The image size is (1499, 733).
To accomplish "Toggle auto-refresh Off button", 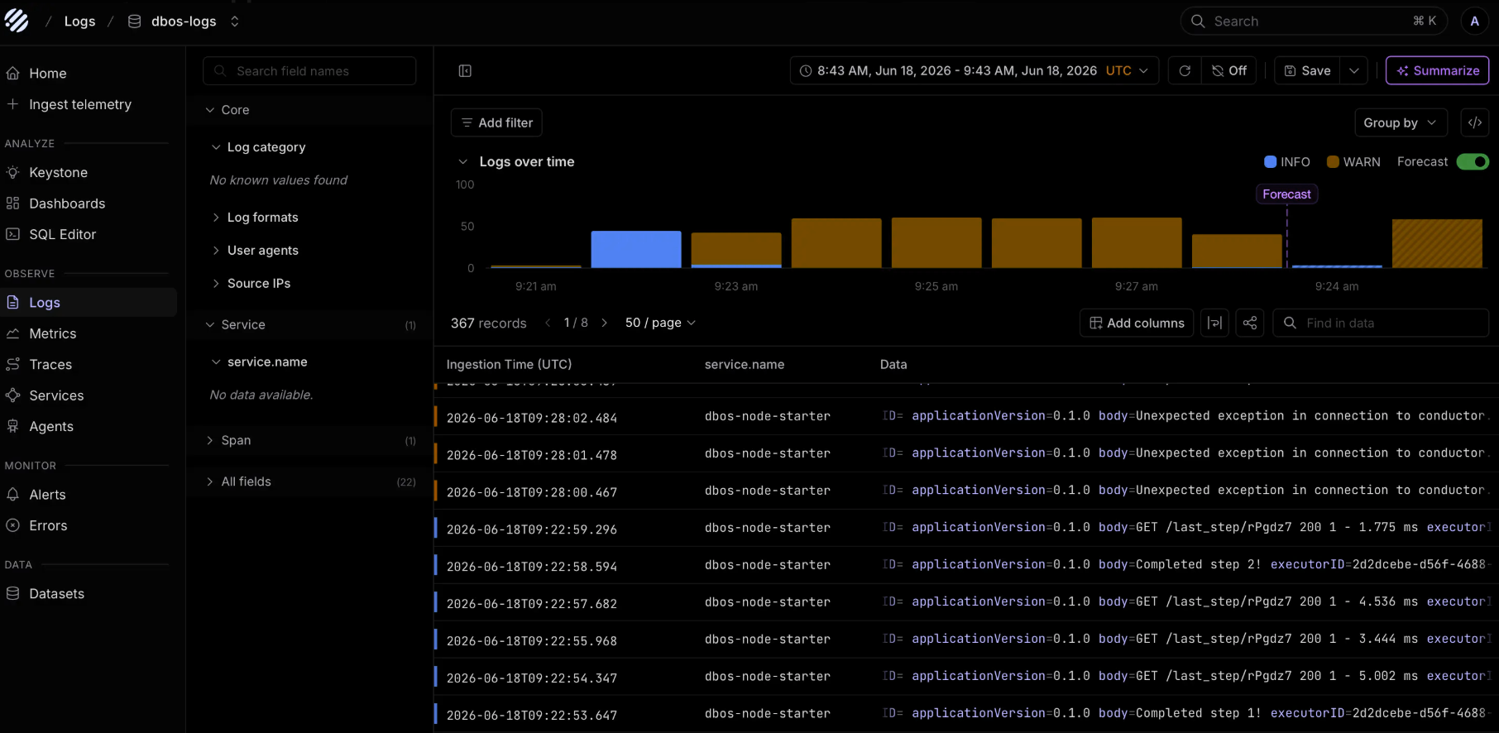I will [1229, 71].
